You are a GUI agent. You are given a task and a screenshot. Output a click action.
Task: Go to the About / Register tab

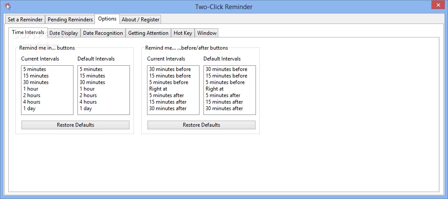click(140, 20)
